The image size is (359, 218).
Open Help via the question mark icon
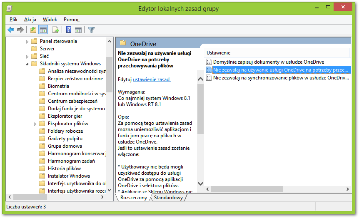tap(68, 30)
